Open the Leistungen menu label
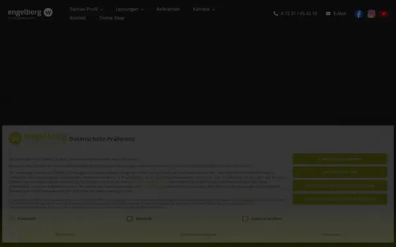This screenshot has width=396, height=247. click(x=127, y=9)
